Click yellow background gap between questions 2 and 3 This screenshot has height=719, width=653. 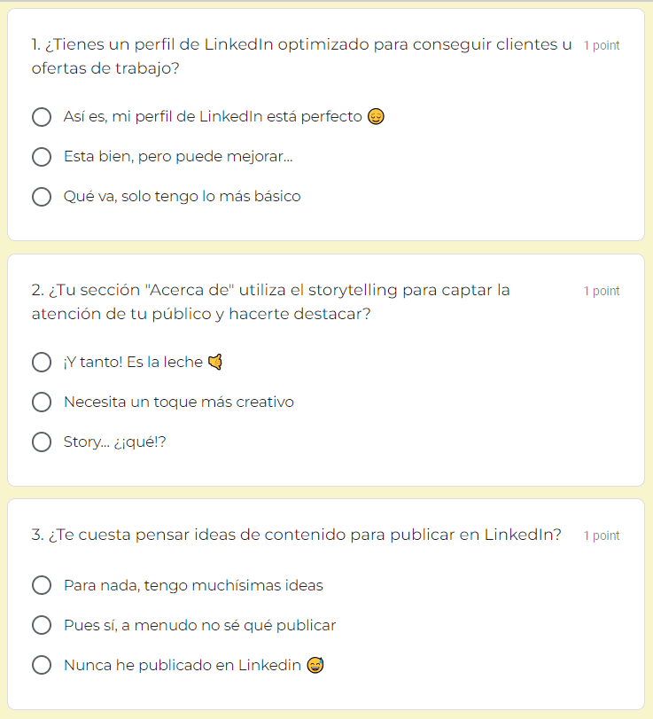[326, 492]
